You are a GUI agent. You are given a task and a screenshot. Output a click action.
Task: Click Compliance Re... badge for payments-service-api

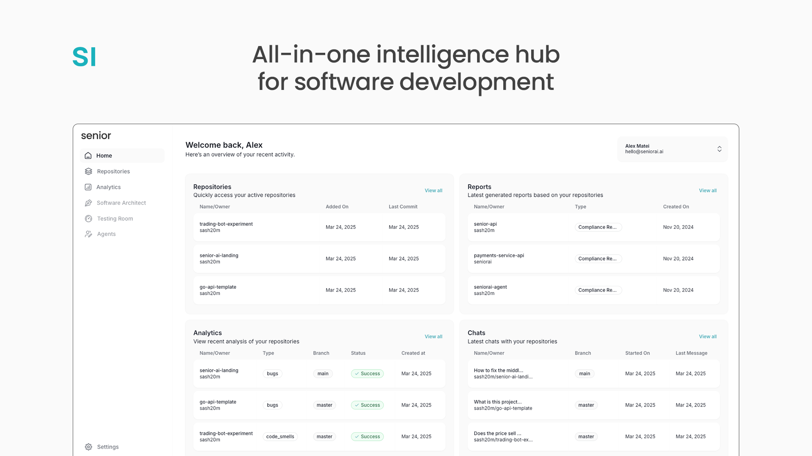click(x=598, y=259)
